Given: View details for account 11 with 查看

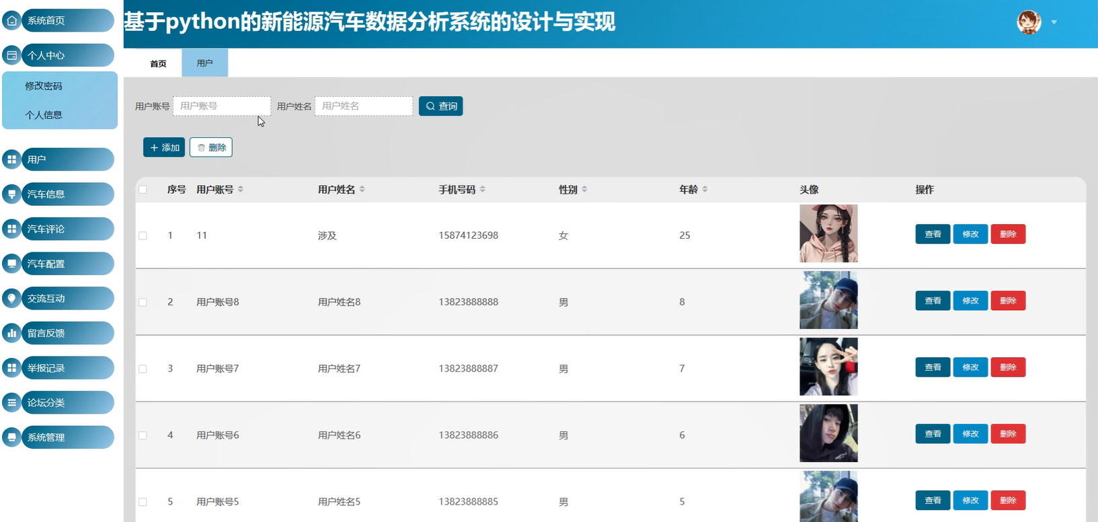Looking at the screenshot, I should pyautogui.click(x=933, y=234).
